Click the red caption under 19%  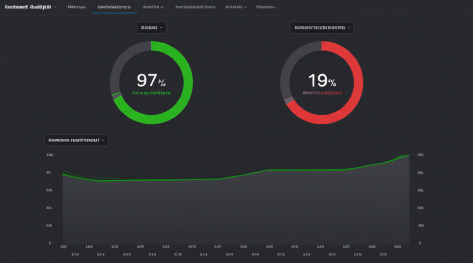coord(322,93)
